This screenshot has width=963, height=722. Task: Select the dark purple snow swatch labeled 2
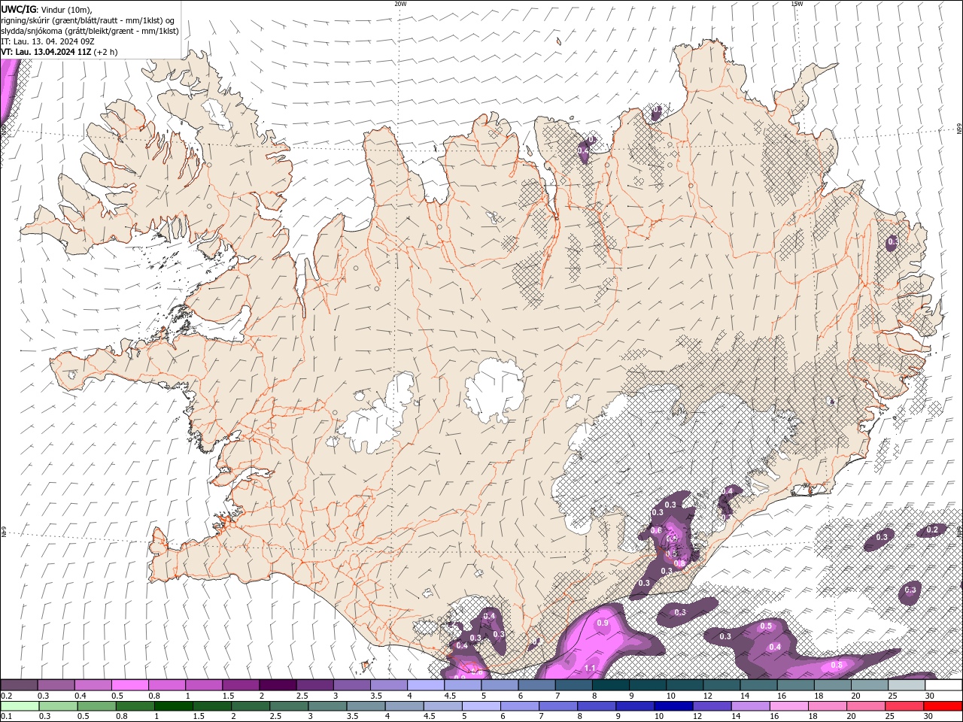[x=278, y=685]
